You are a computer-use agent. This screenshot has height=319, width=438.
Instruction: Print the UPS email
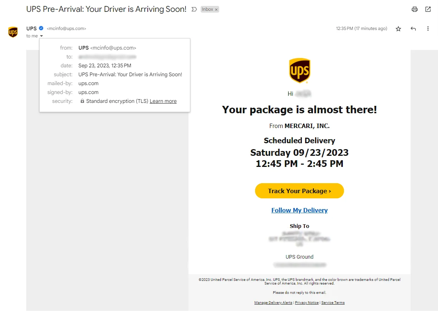pyautogui.click(x=414, y=9)
